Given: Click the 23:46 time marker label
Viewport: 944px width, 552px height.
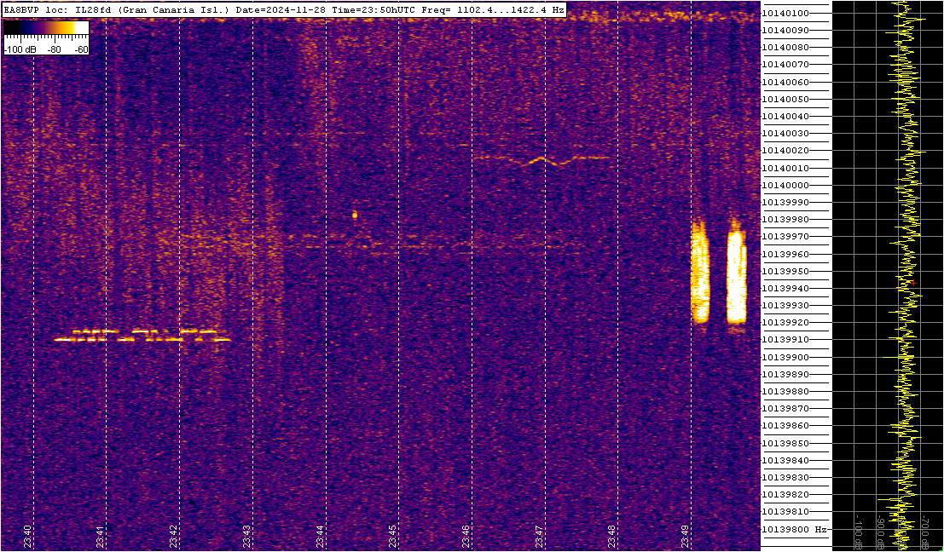Looking at the screenshot, I should pos(466,537).
